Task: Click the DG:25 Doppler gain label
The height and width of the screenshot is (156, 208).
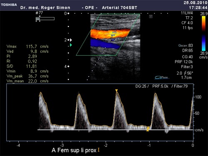Action: 142,86
